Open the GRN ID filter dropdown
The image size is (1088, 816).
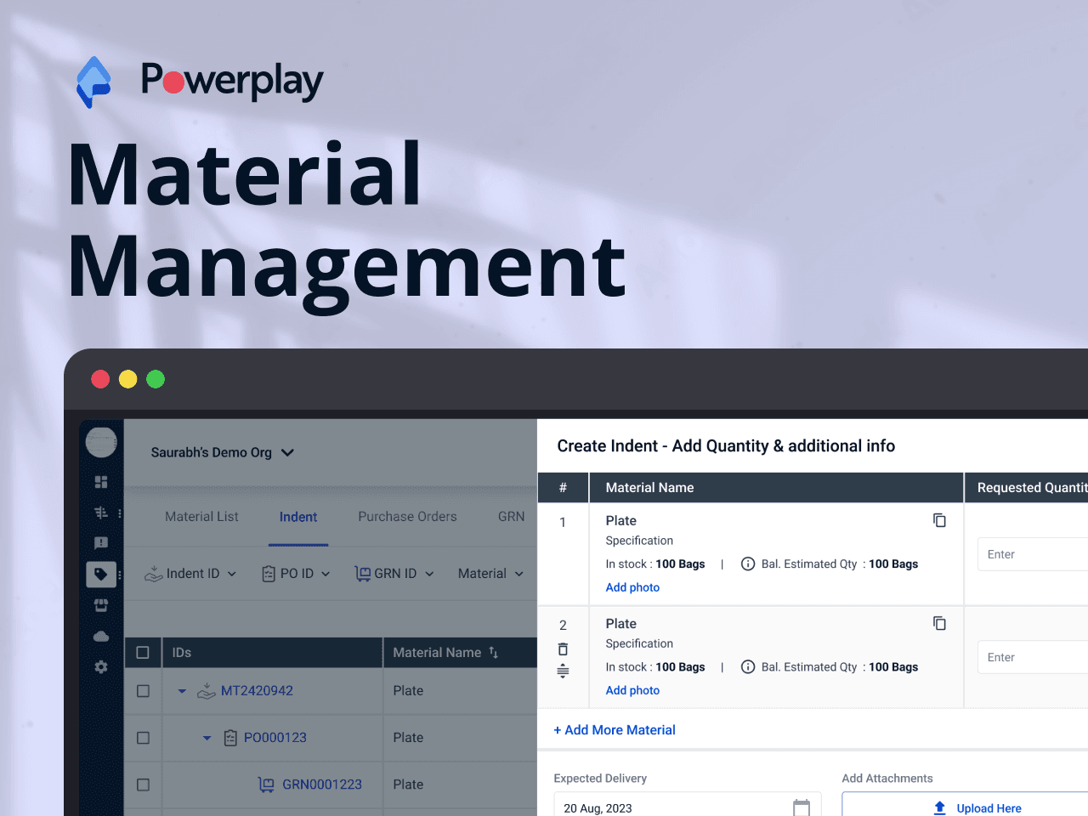coord(394,574)
